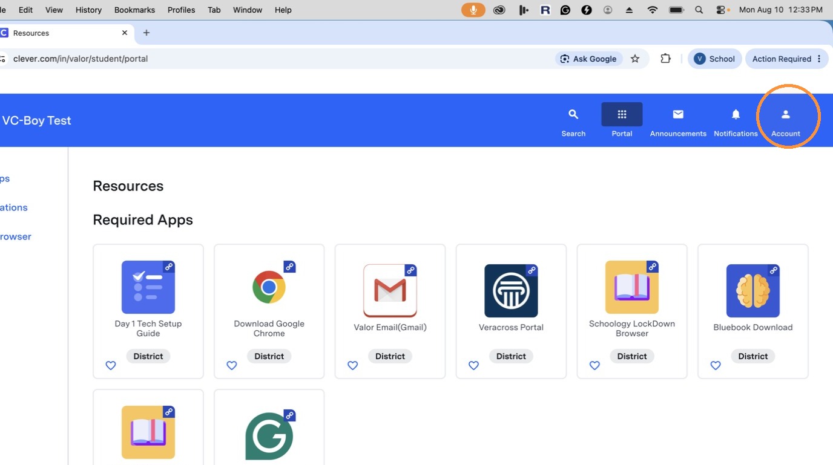Open the Chrome three-dot menu
Image resolution: width=833 pixels, height=465 pixels.
click(819, 59)
